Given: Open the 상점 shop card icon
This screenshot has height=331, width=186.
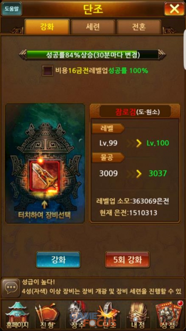Looking at the screenshot, I should [168, 315].
